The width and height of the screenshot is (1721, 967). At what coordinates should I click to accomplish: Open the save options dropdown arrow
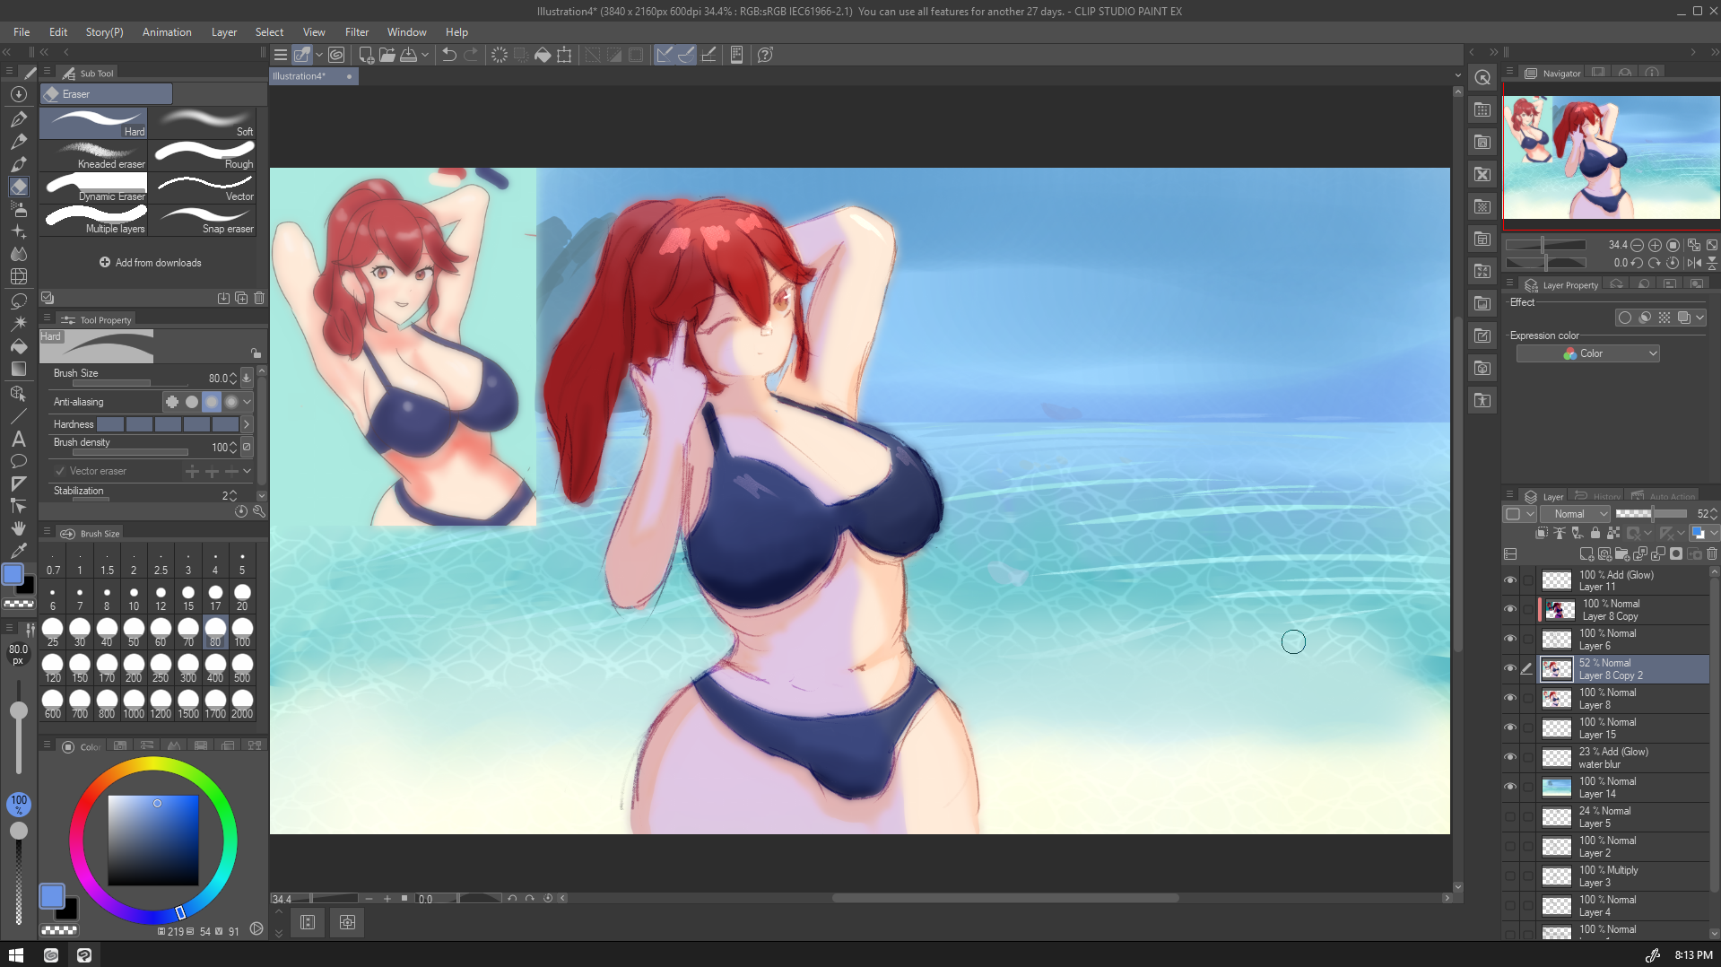[x=425, y=55]
